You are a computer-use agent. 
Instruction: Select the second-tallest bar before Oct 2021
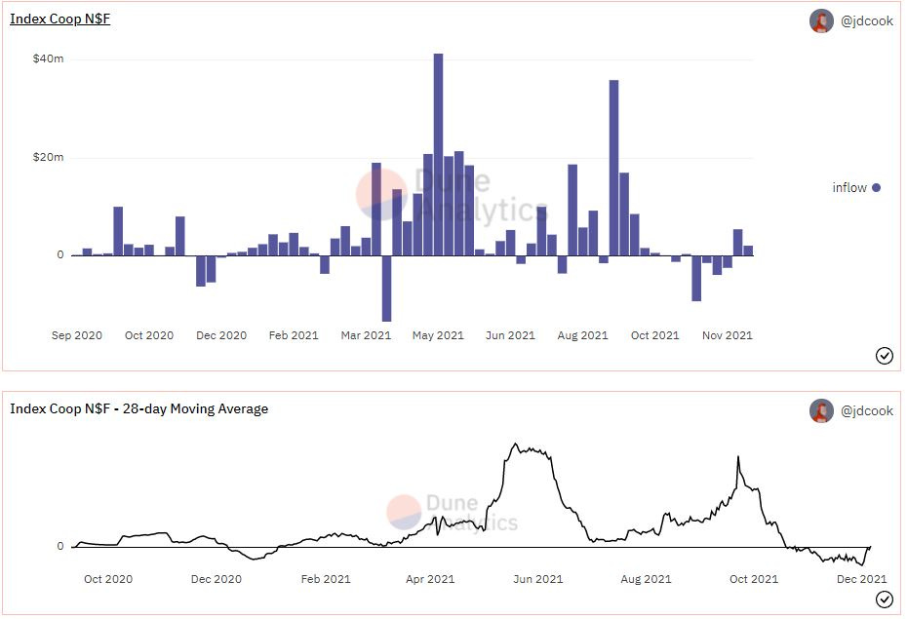point(613,168)
